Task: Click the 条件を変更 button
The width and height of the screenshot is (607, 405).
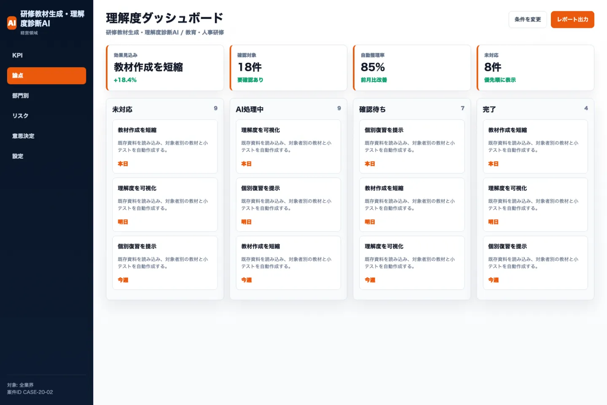Action: [527, 19]
